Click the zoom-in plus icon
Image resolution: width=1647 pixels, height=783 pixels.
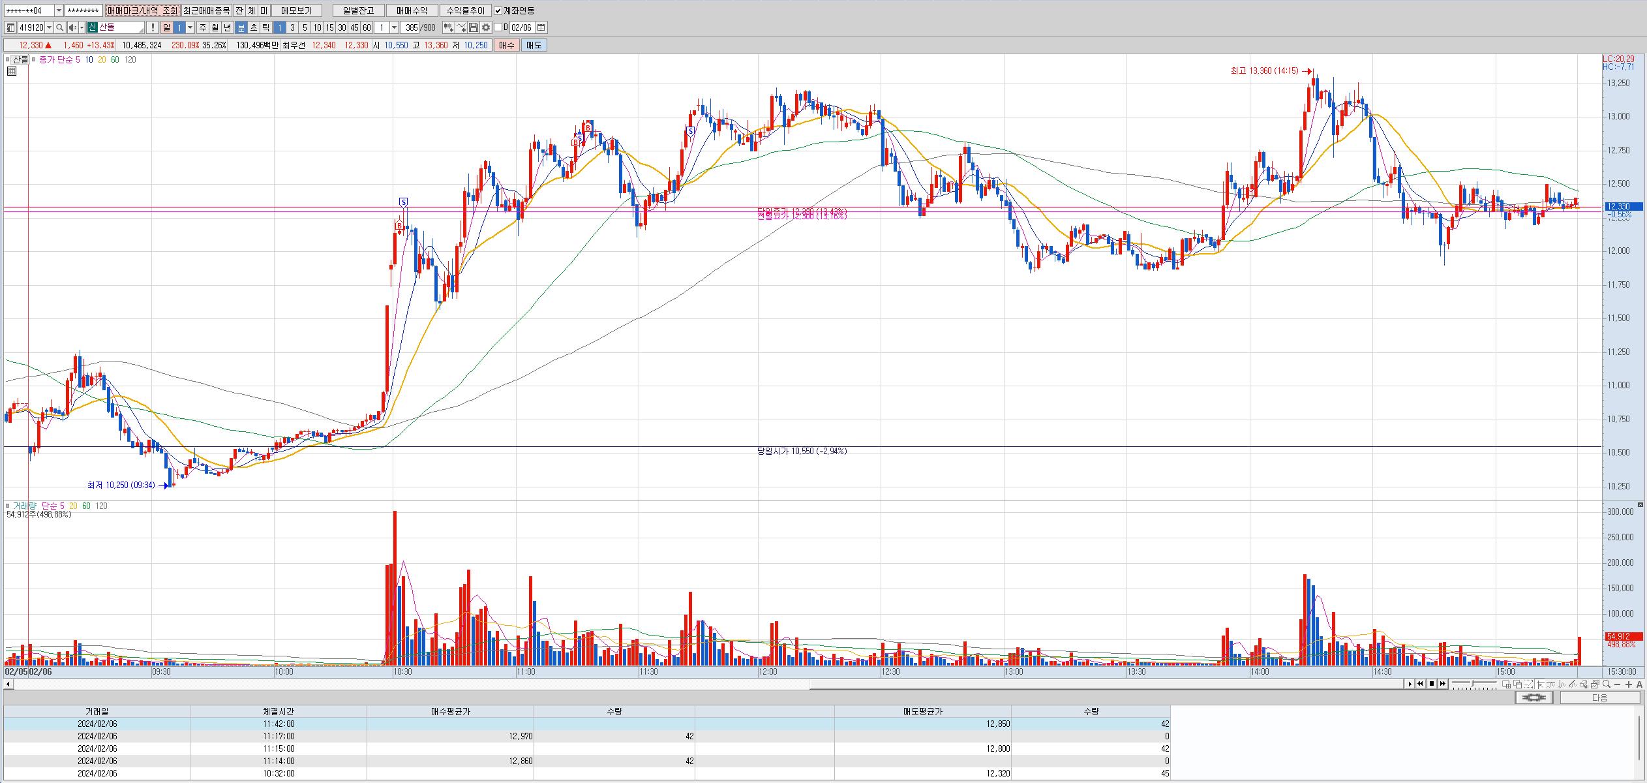1629,684
